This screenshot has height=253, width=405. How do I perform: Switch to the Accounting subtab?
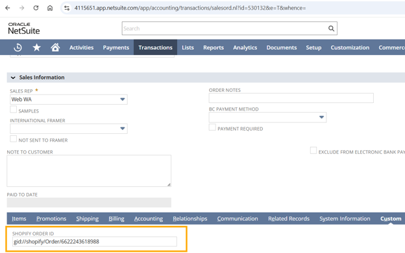(149, 219)
